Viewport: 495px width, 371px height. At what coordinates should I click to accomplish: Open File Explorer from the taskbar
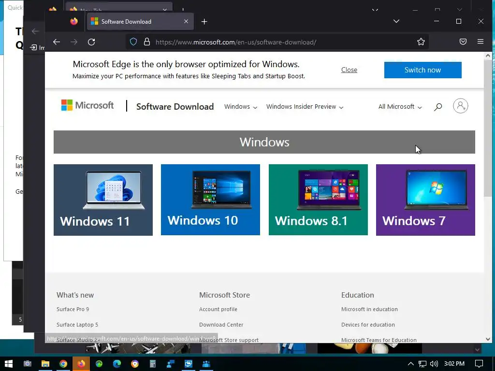tap(45, 364)
